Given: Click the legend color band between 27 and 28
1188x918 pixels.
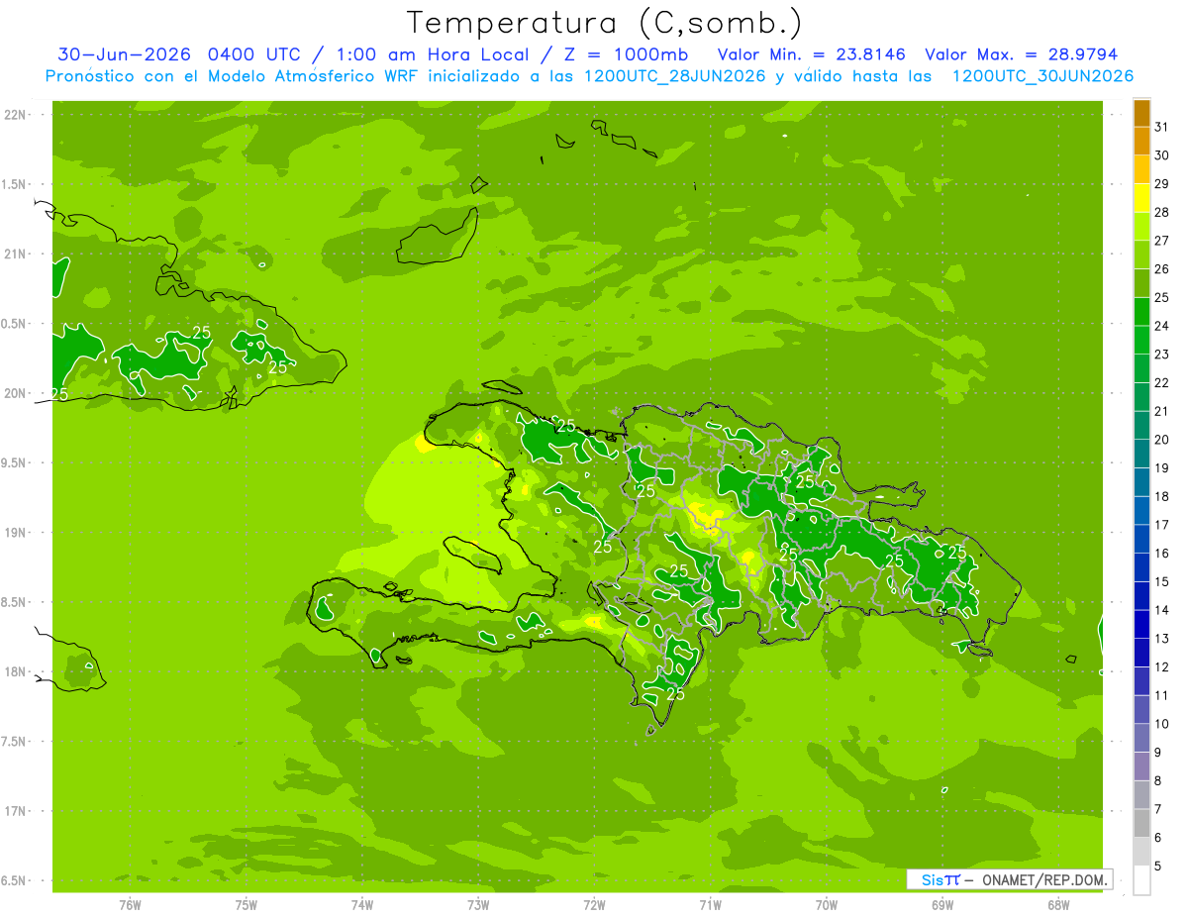Looking at the screenshot, I should click(x=1141, y=227).
